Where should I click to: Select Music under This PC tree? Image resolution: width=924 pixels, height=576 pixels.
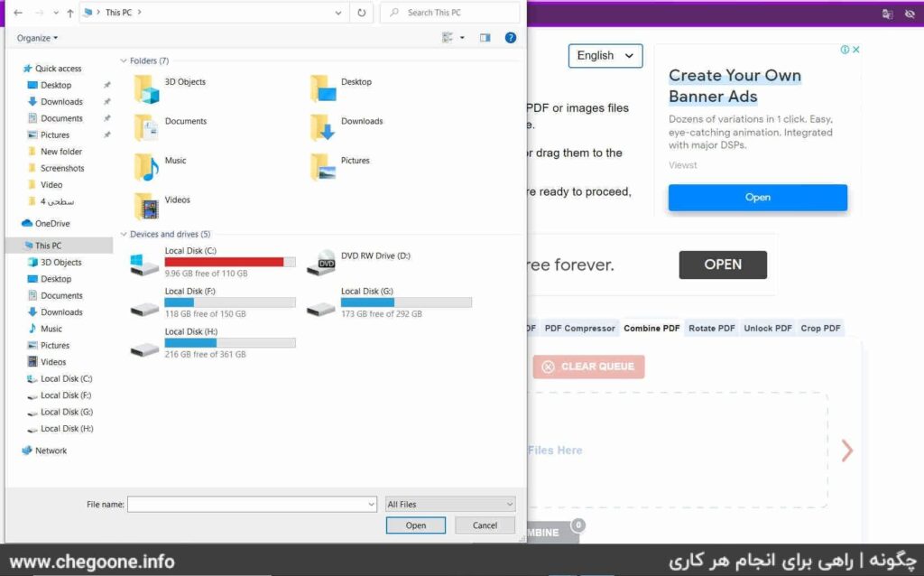[45, 329]
